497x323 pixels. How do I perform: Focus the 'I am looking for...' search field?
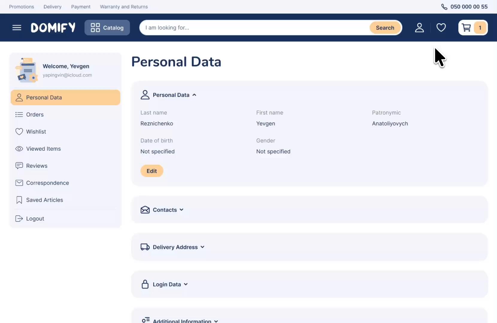(254, 28)
